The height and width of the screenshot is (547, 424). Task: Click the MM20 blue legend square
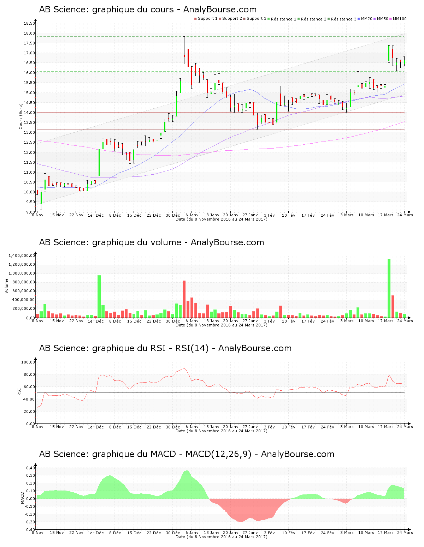click(359, 19)
